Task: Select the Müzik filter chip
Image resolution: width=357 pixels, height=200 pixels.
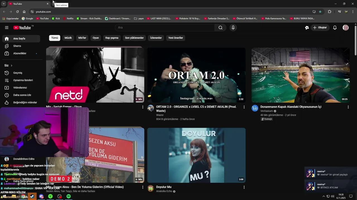Action: pyautogui.click(x=68, y=38)
